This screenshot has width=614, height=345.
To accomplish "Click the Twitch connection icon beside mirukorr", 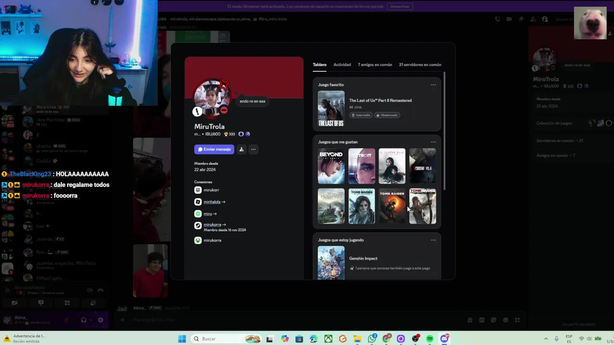I will tap(198, 190).
